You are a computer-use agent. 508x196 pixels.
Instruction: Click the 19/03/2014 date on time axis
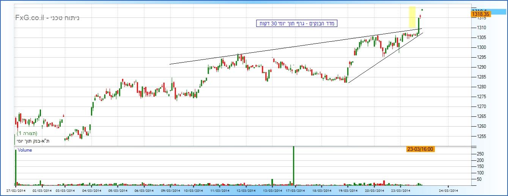pos(348,191)
